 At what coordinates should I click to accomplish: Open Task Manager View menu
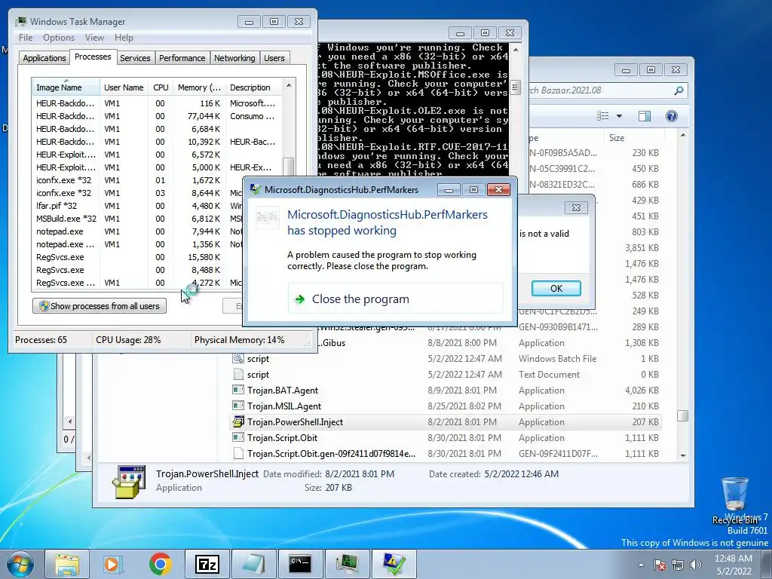coord(94,38)
